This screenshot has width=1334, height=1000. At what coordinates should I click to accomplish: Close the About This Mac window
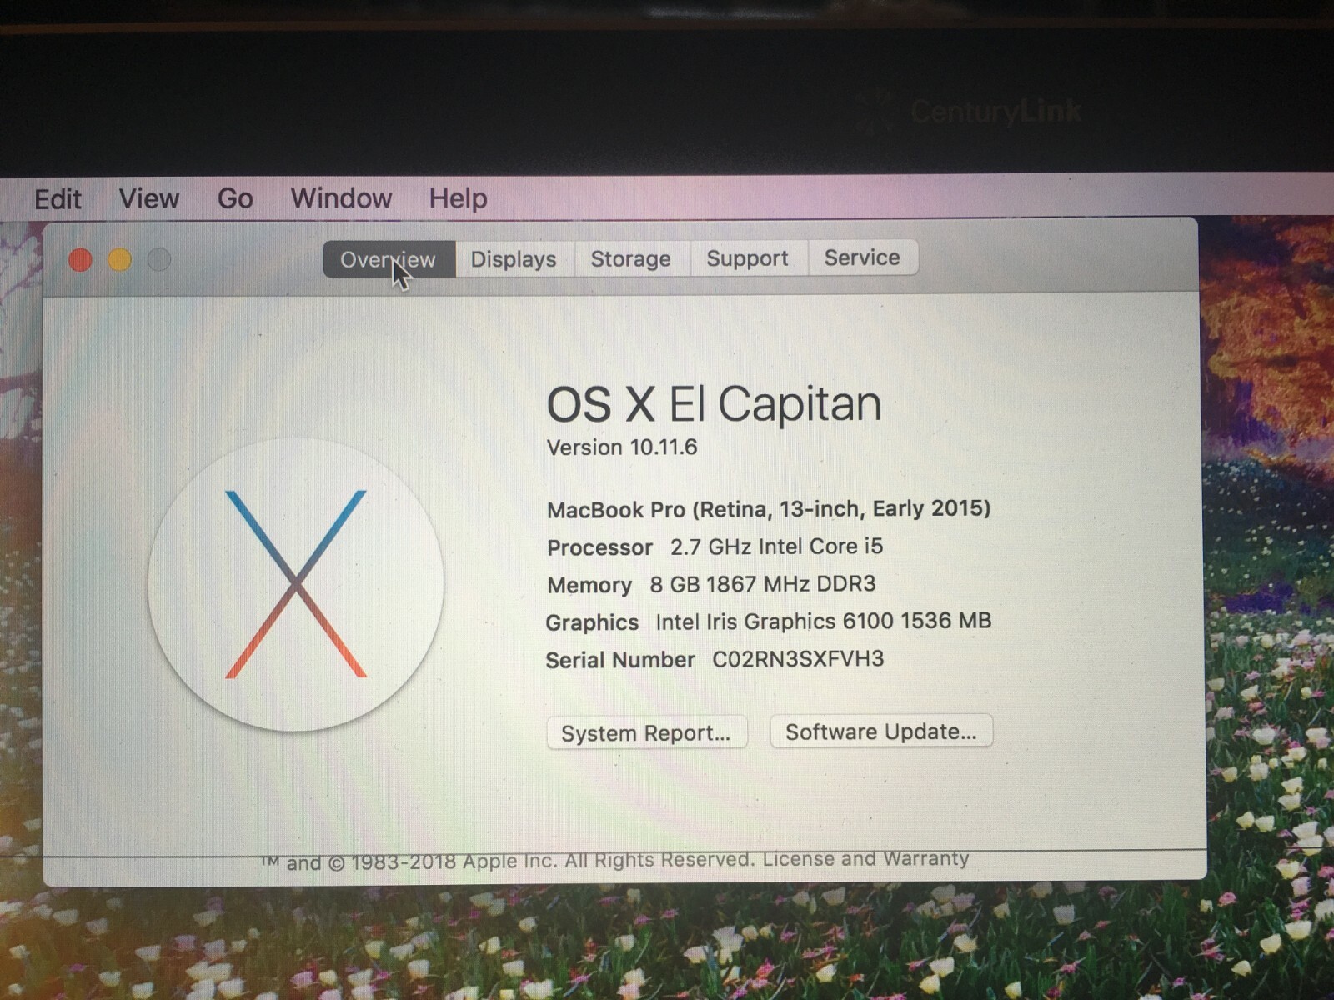[80, 260]
